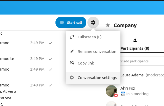Click the clipboard icon beside Copy link
Viewport: 164px width, 106px height.
point(72,63)
